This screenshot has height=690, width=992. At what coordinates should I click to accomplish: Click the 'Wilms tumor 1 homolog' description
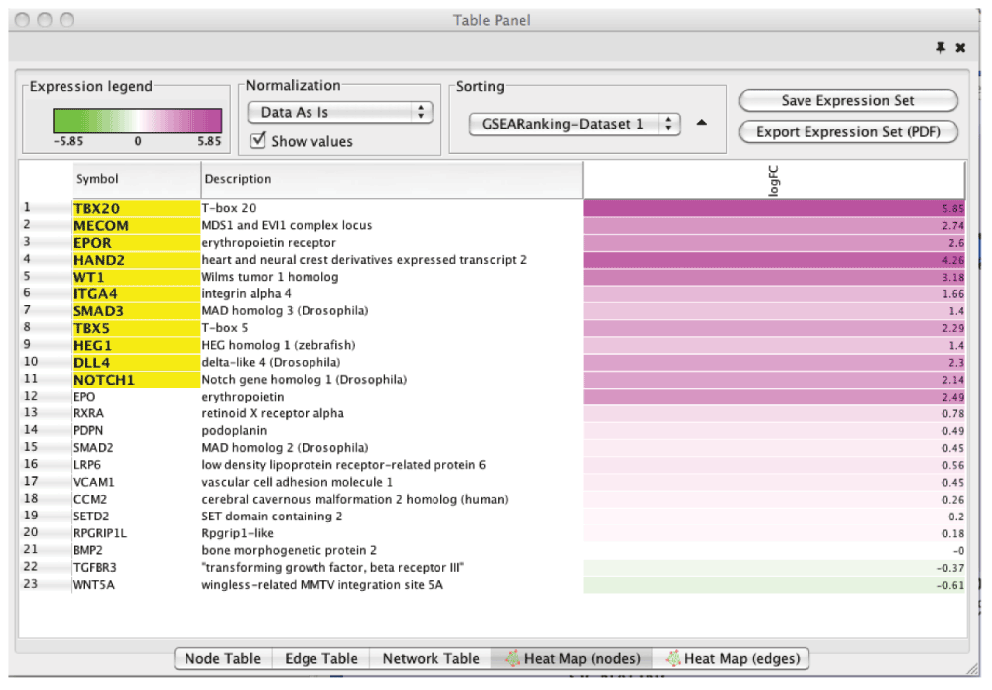click(270, 277)
